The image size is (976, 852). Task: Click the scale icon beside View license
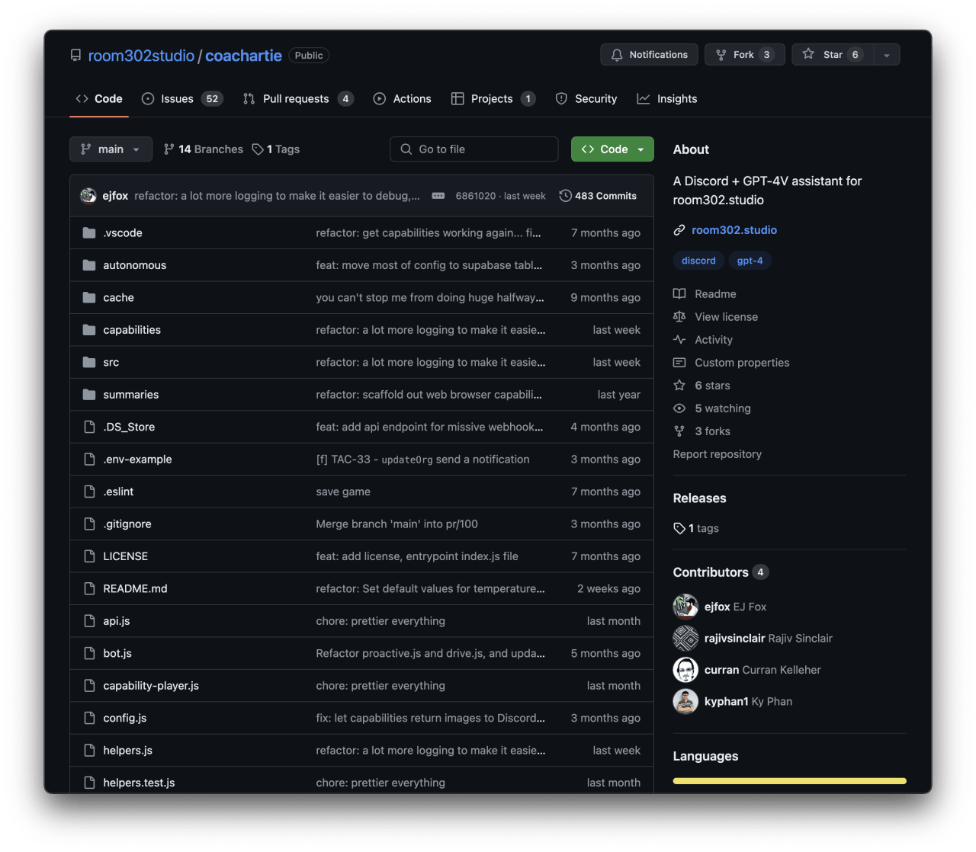click(679, 316)
